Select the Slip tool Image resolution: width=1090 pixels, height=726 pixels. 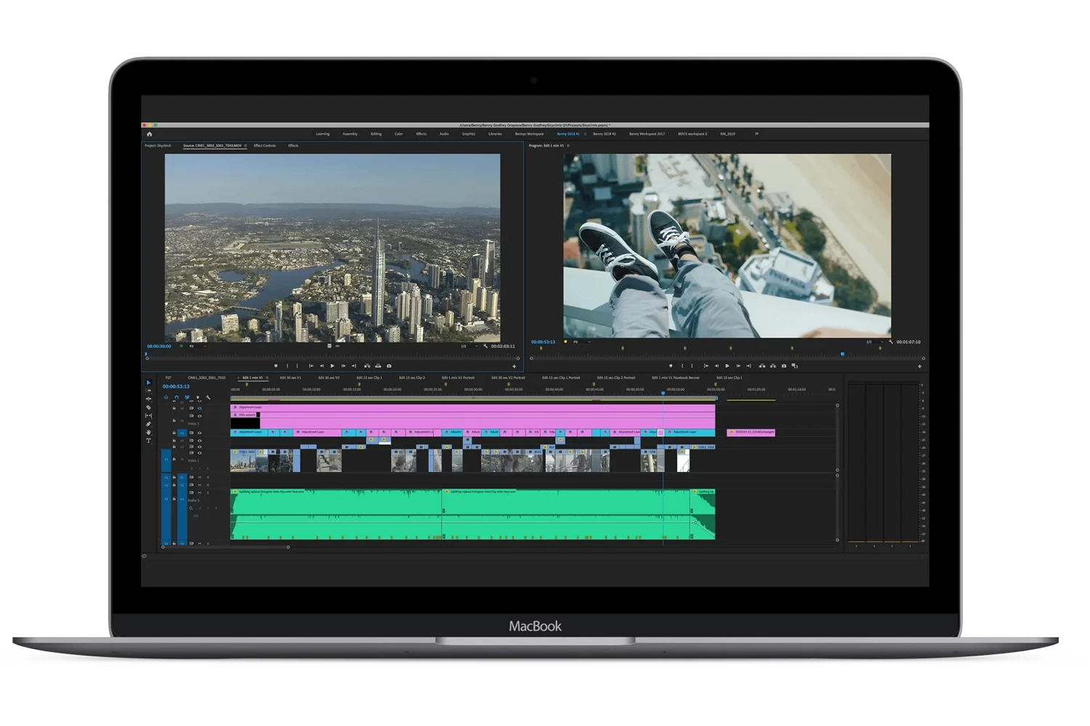pyautogui.click(x=148, y=416)
